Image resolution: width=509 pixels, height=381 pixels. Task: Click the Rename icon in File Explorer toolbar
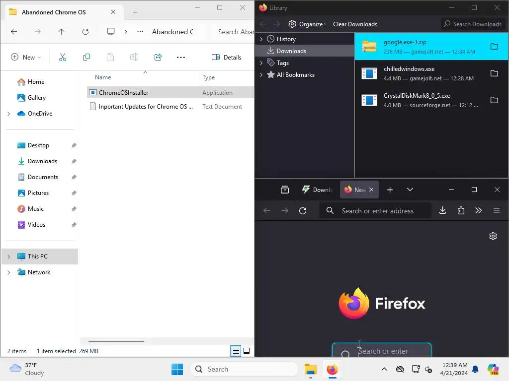134,58
